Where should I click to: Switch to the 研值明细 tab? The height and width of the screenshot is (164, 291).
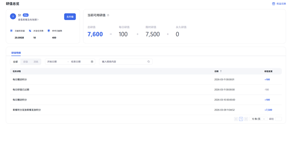16,53
